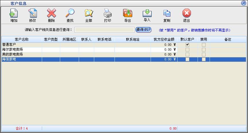Click the 复制 (Copy) icon
This screenshot has height=133, width=248.
coord(167,13)
